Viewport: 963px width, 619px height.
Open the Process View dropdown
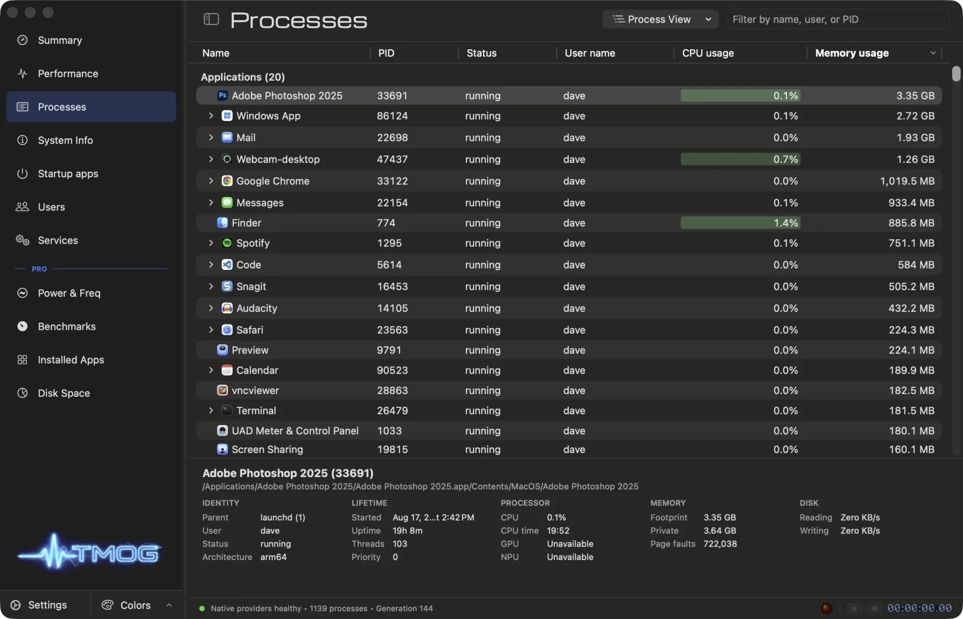pyautogui.click(x=661, y=19)
